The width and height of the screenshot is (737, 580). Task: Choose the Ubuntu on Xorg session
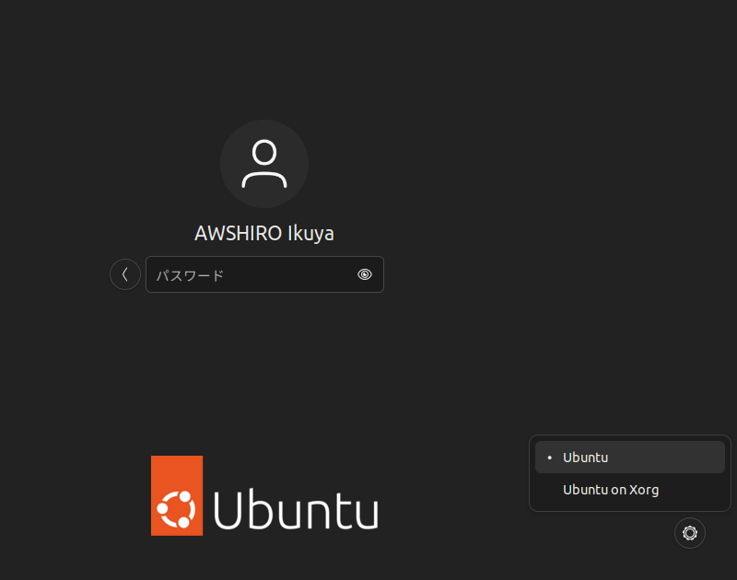630,490
